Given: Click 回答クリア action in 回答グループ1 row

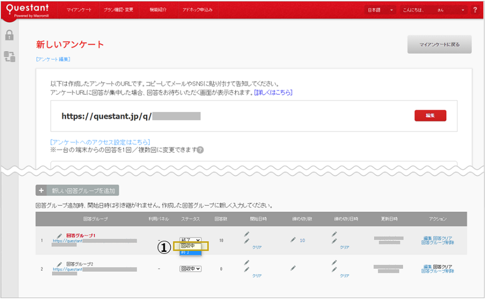Looking at the screenshot, I should click(443, 238).
